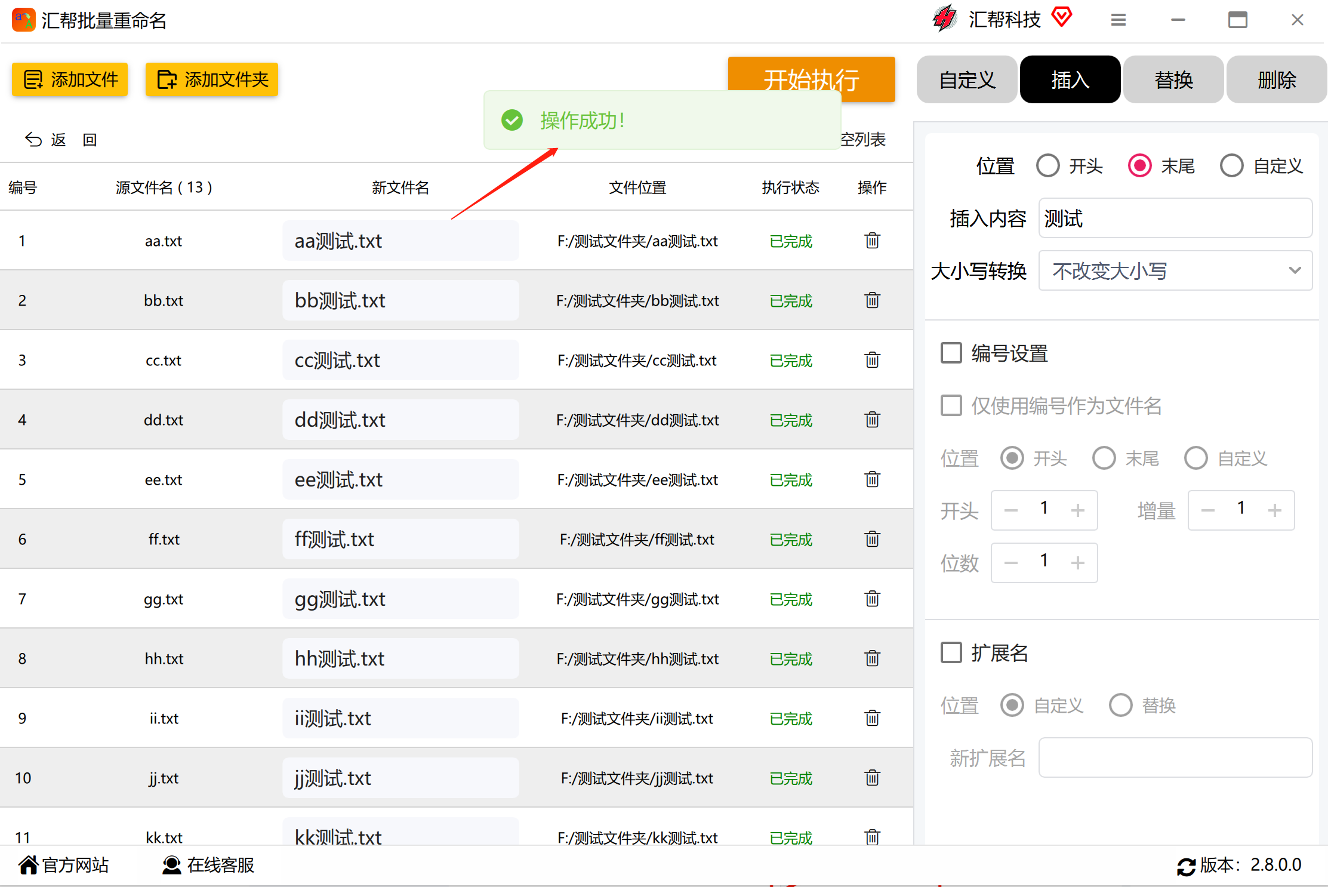Edit new filename bb测试.txt
The width and height of the screenshot is (1328, 887).
pos(400,300)
